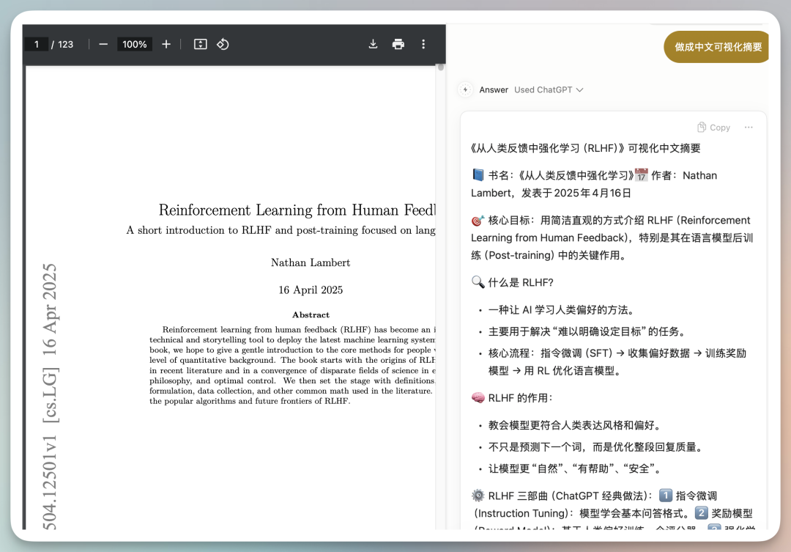
Task: Click the 做成中文可视化摘要 message bubble
Action: point(718,47)
